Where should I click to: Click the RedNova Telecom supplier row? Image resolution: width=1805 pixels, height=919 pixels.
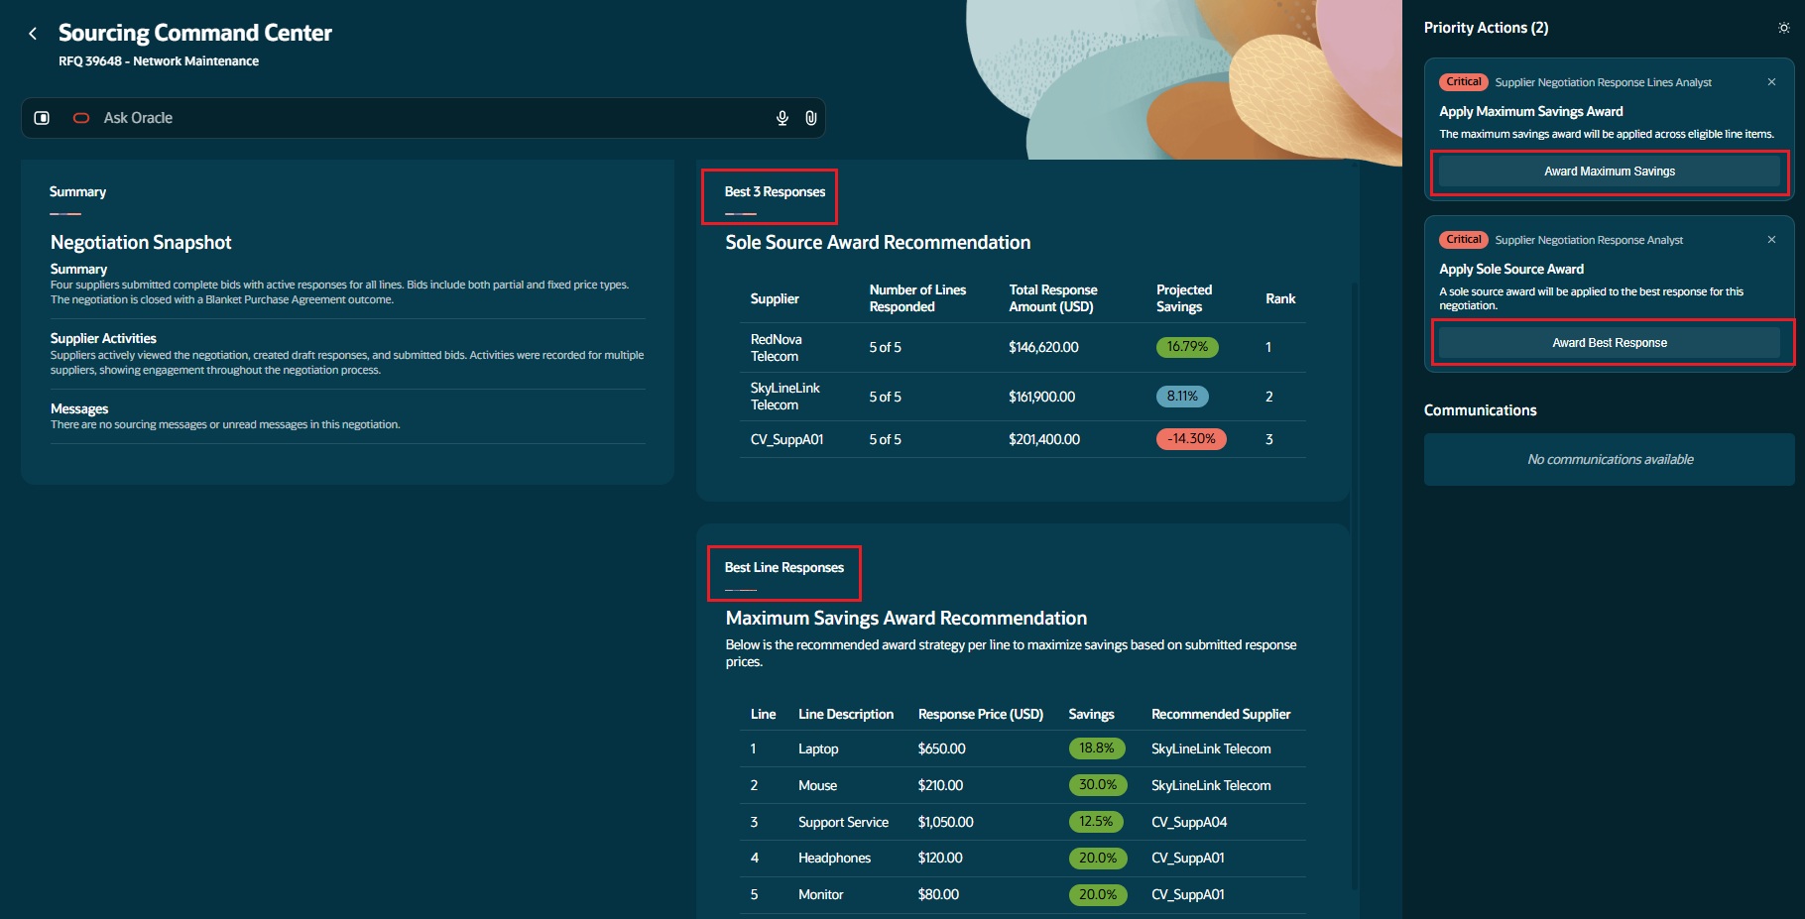coord(1023,348)
